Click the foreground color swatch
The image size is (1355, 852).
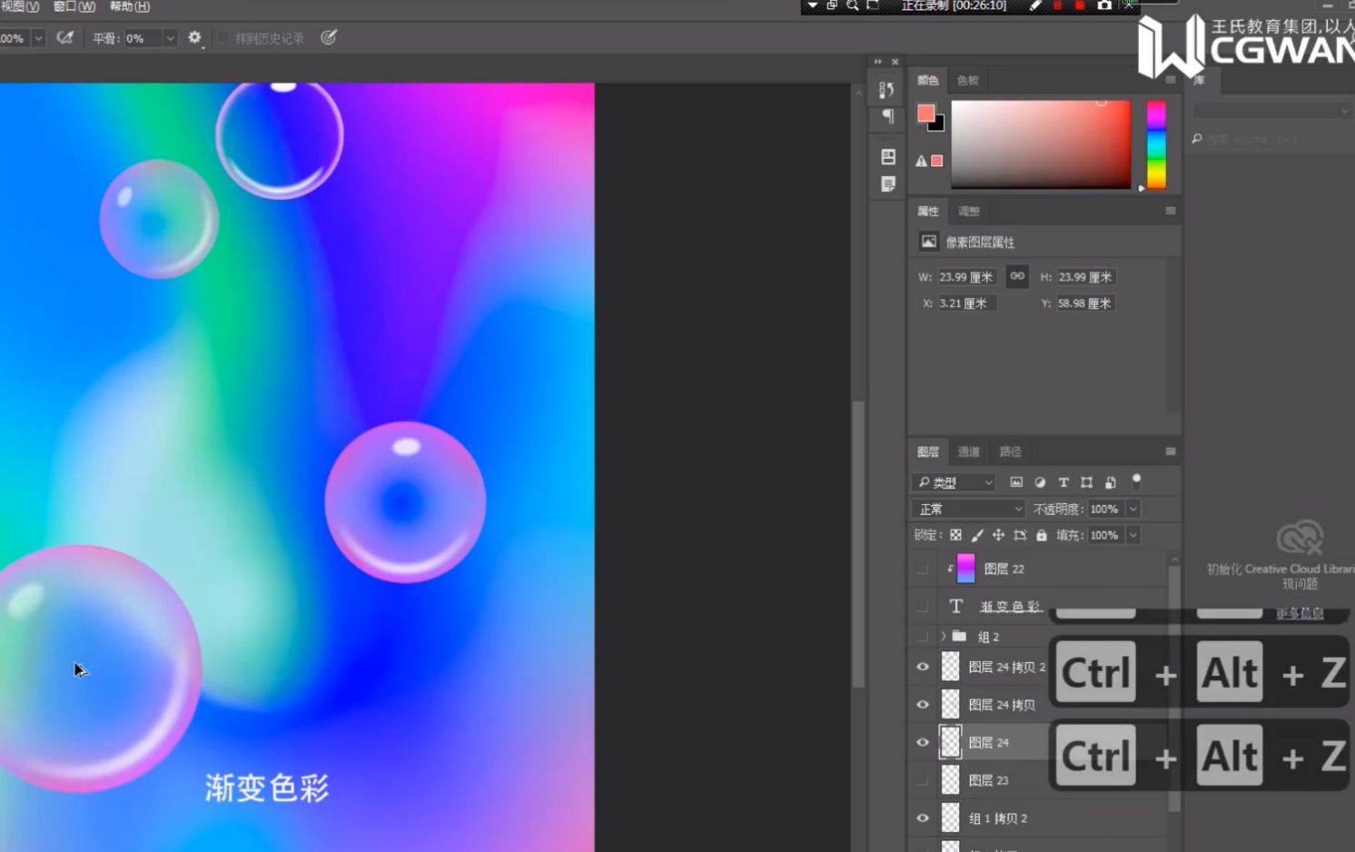925,114
